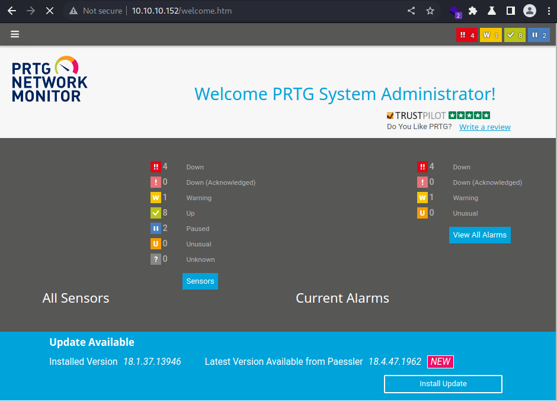The width and height of the screenshot is (557, 401).
Task: Click Down (Acknowledged) icon under Current Alarms
Action: (422, 182)
